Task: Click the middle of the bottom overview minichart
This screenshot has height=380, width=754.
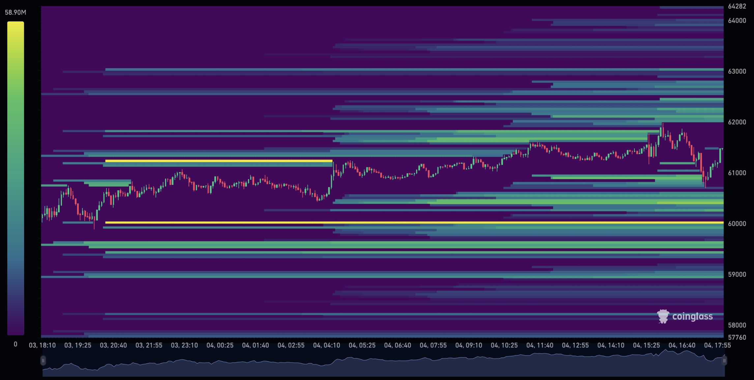Action: point(384,366)
